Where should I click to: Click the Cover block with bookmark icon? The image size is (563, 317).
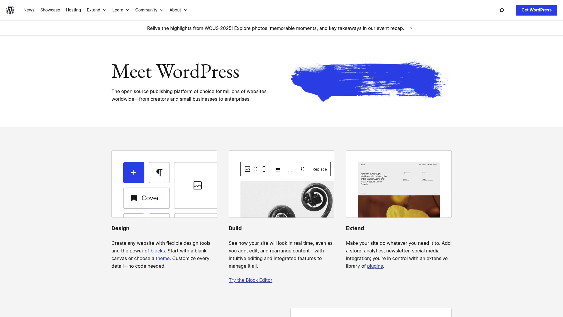pyautogui.click(x=146, y=198)
